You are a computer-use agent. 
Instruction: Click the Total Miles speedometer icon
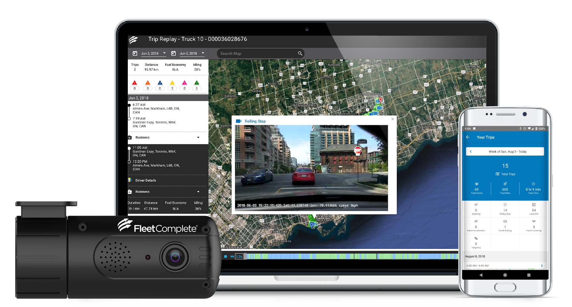pyautogui.click(x=505, y=184)
